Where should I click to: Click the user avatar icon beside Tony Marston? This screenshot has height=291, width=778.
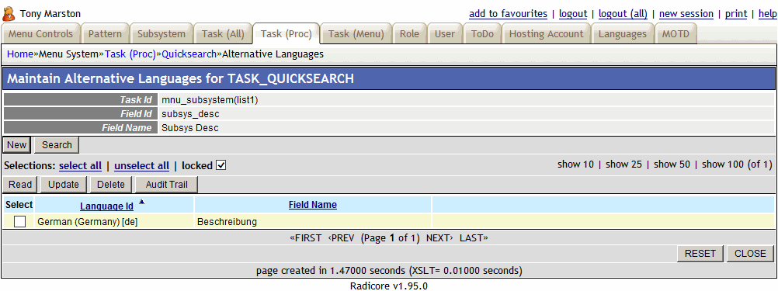click(x=9, y=13)
